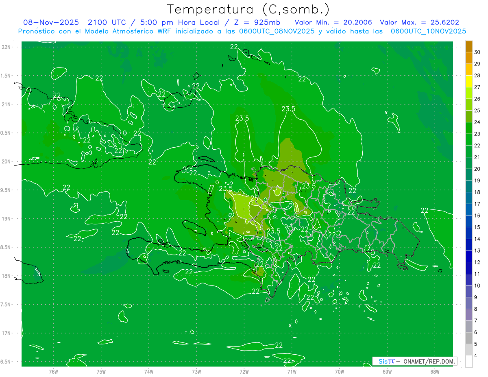This screenshot has height=377, width=488.
Task: Pick the yellow swatch between 27 and 28
Action: [469, 81]
